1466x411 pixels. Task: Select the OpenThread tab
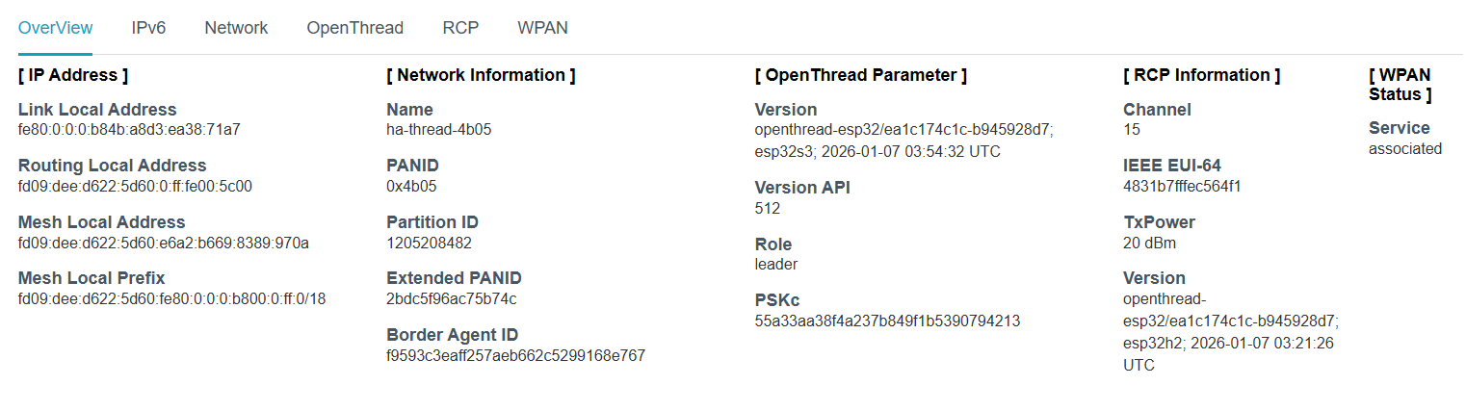tap(354, 28)
